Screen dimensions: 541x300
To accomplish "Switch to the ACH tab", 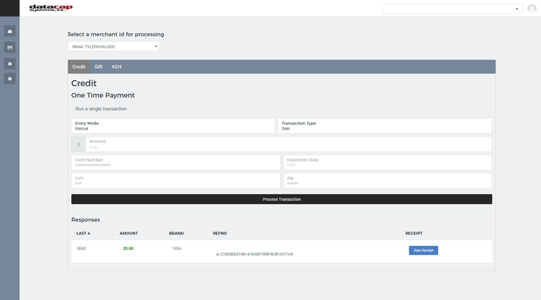I will tap(116, 67).
